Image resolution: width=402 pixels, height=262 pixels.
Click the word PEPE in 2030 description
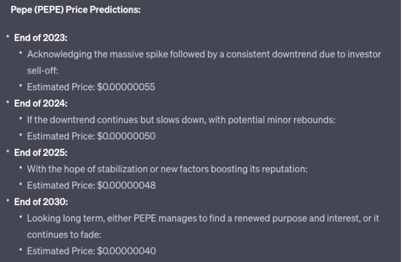pyautogui.click(x=145, y=218)
